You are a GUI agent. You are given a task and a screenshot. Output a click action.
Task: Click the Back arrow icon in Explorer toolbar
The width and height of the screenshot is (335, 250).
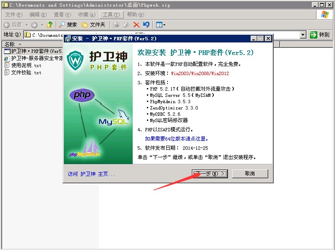coord(7,25)
